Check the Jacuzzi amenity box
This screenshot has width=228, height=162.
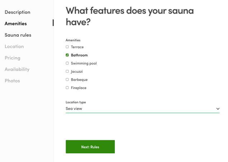[x=67, y=71]
